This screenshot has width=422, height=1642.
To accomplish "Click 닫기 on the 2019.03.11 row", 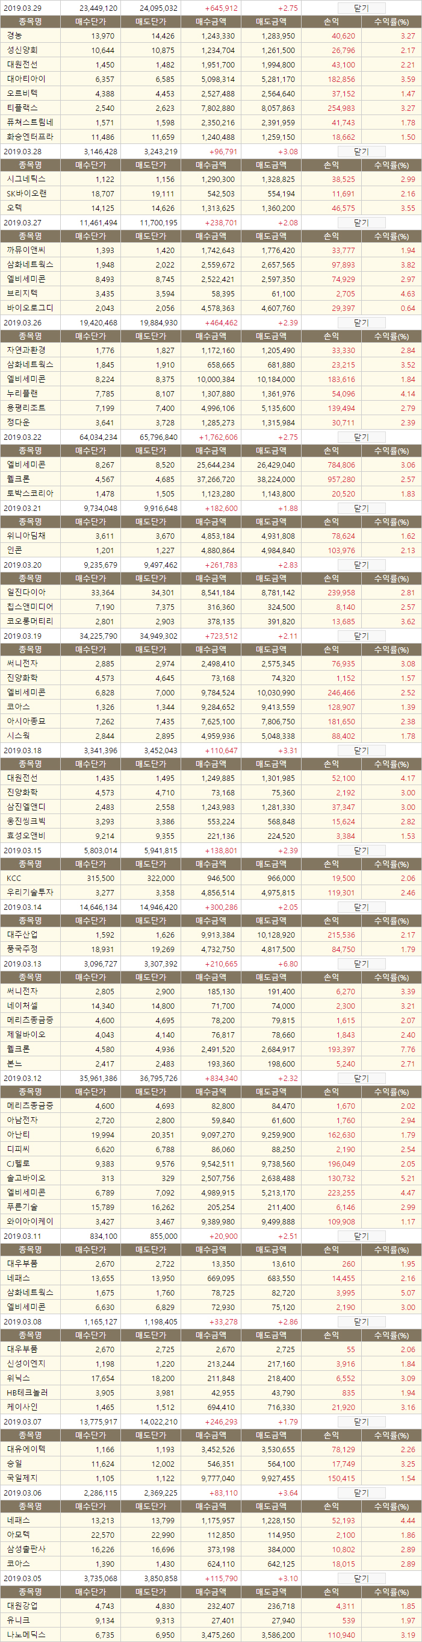I will (x=361, y=1236).
